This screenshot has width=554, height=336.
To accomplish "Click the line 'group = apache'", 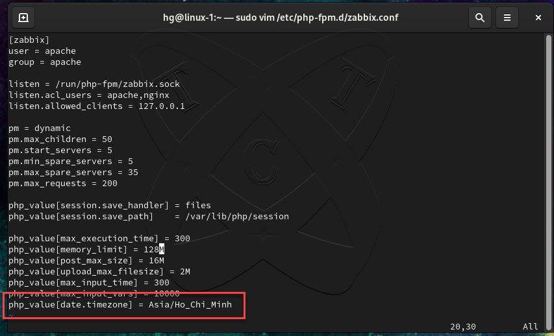I will coord(45,62).
